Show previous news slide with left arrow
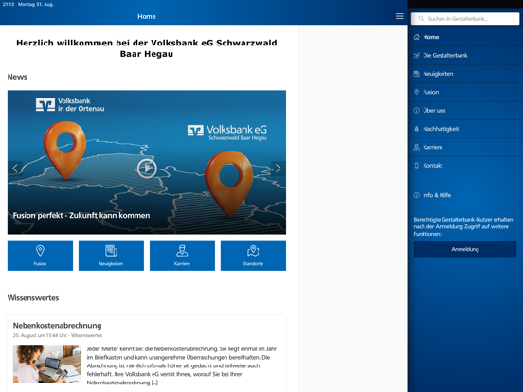 pos(15,169)
